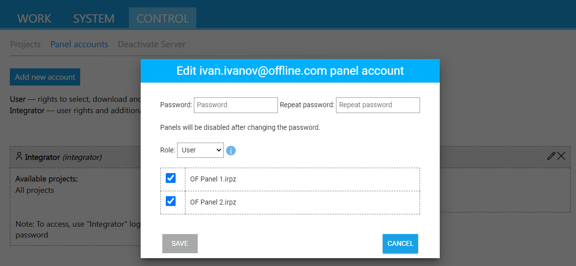Select the CONTROL tab
576x266 pixels.
(162, 19)
